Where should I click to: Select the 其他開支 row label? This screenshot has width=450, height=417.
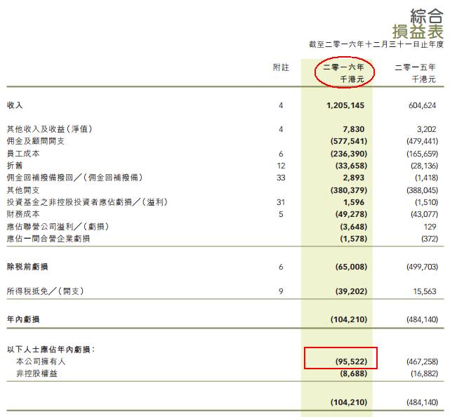click(x=23, y=190)
